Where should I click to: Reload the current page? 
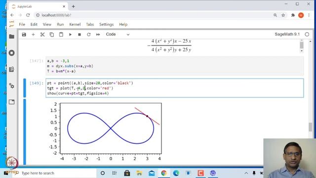pos(28,15)
